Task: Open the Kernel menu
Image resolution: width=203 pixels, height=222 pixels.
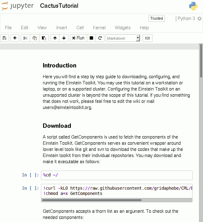Action: 99,28
